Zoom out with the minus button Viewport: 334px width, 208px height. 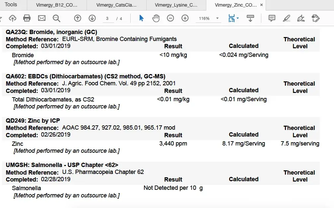point(170,19)
